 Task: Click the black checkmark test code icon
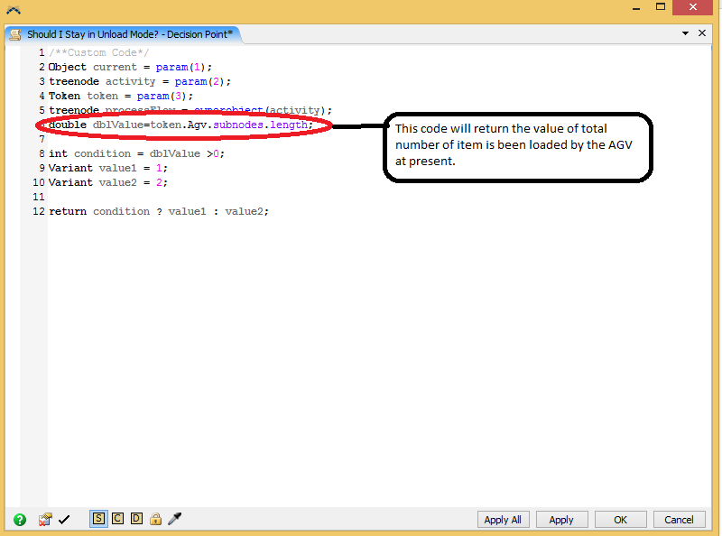(x=64, y=519)
